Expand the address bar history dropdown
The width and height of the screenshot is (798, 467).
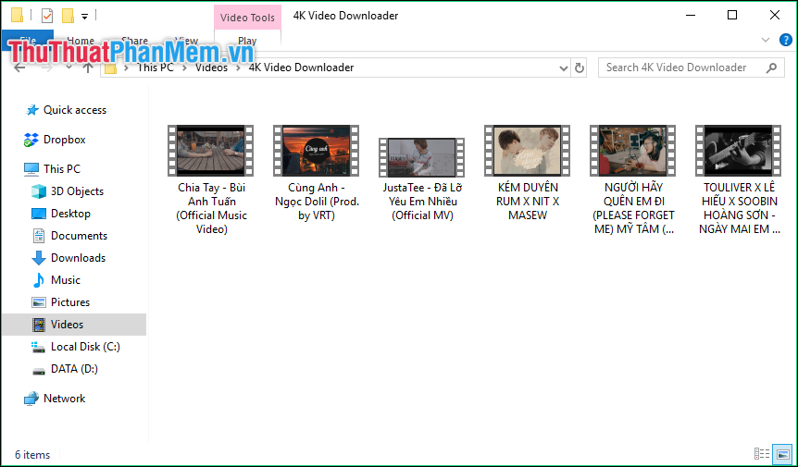pyautogui.click(x=564, y=68)
